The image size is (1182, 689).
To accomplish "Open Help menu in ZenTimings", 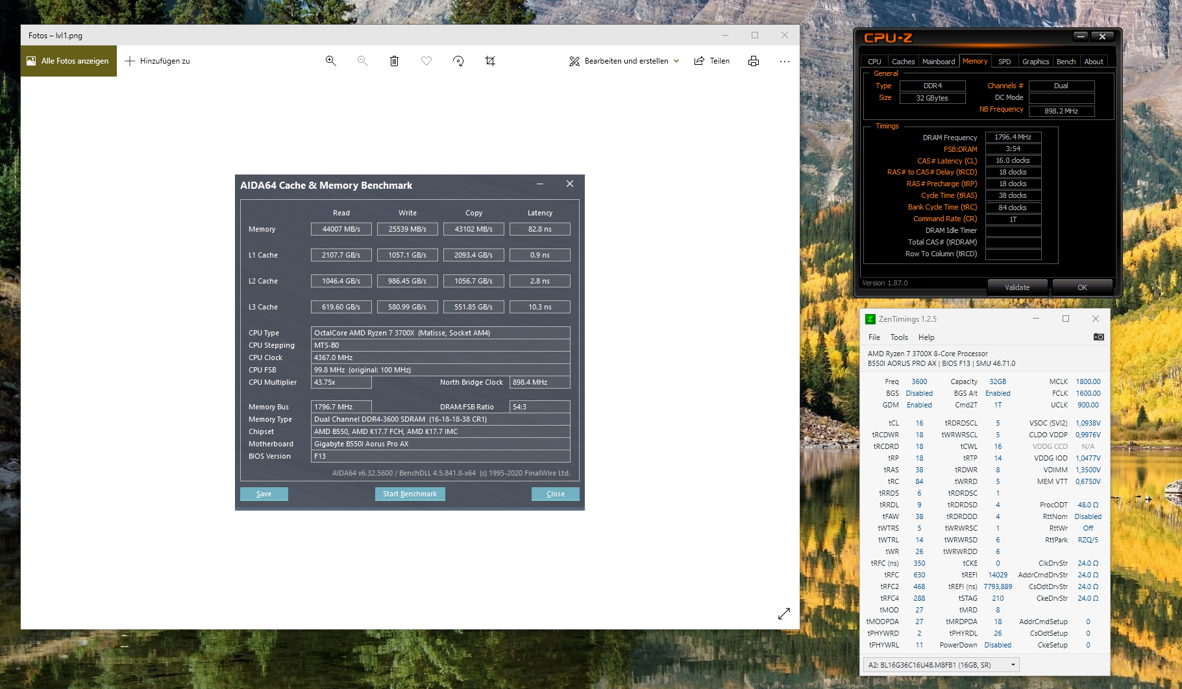I will (926, 337).
